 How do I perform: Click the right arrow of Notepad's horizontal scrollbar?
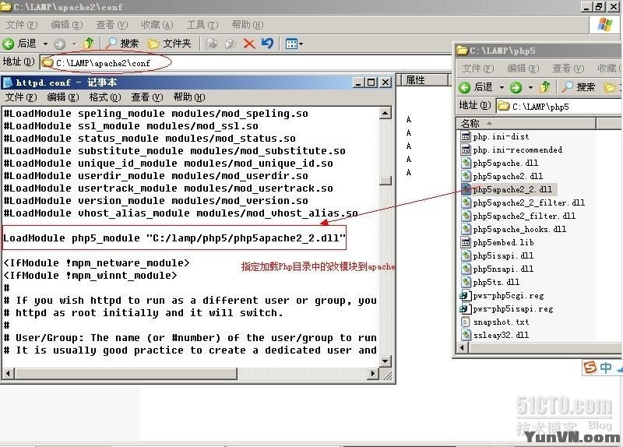[372, 374]
